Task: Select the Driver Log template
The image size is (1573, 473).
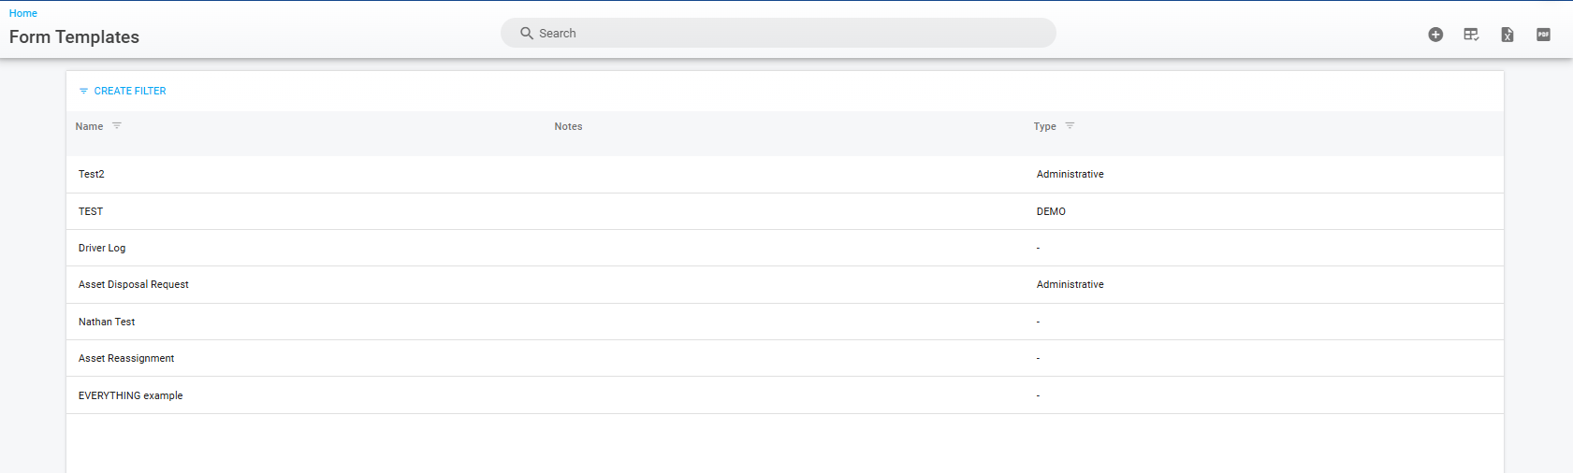Action: click(102, 248)
